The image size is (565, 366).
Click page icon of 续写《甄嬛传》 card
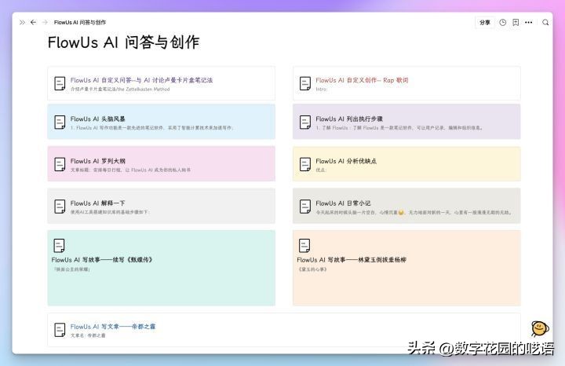click(x=59, y=246)
